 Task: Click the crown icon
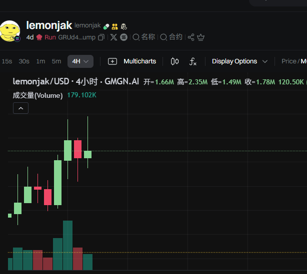[200, 37]
